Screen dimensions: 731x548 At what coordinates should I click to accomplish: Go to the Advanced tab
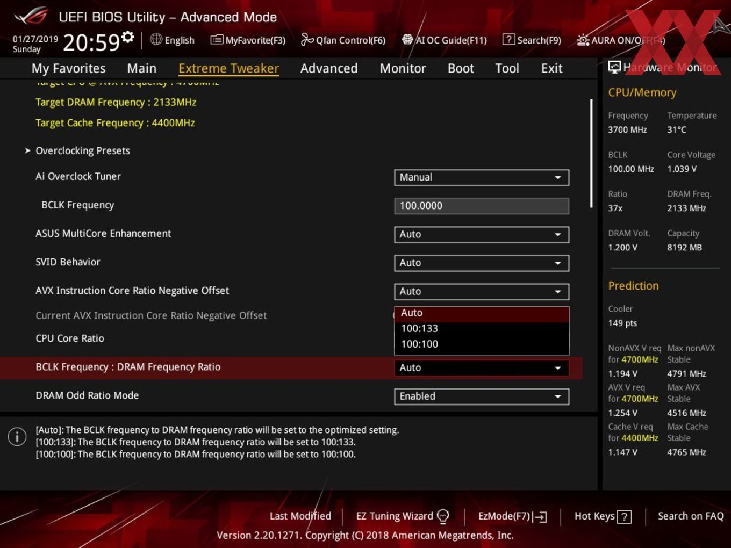[x=329, y=68]
